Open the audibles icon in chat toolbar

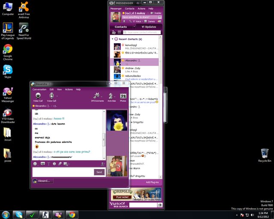click(66, 164)
